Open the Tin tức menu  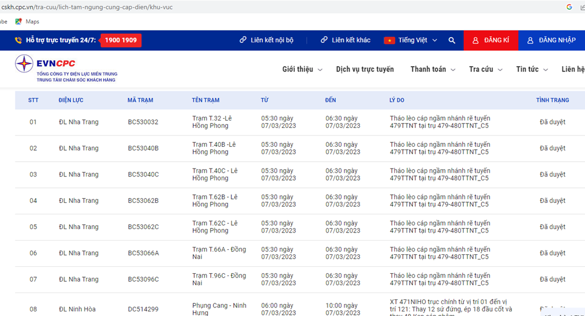532,69
